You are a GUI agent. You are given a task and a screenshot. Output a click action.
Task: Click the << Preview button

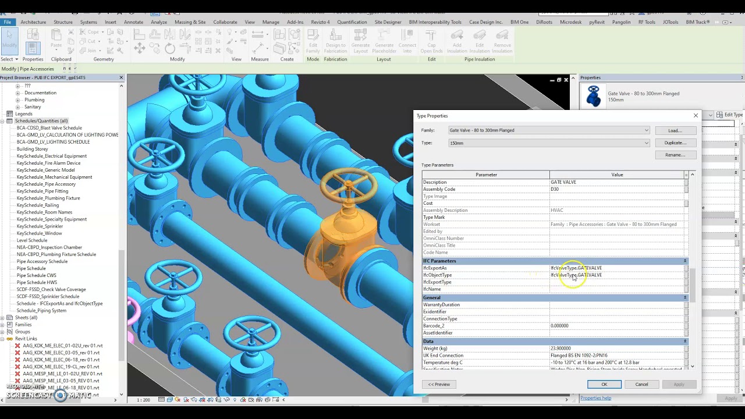[439, 384]
